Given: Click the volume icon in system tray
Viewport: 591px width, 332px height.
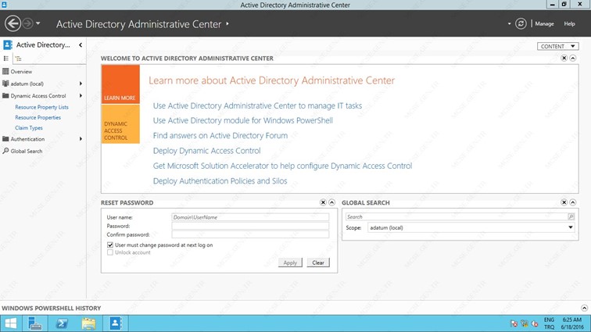Looking at the screenshot, I should [x=535, y=323].
